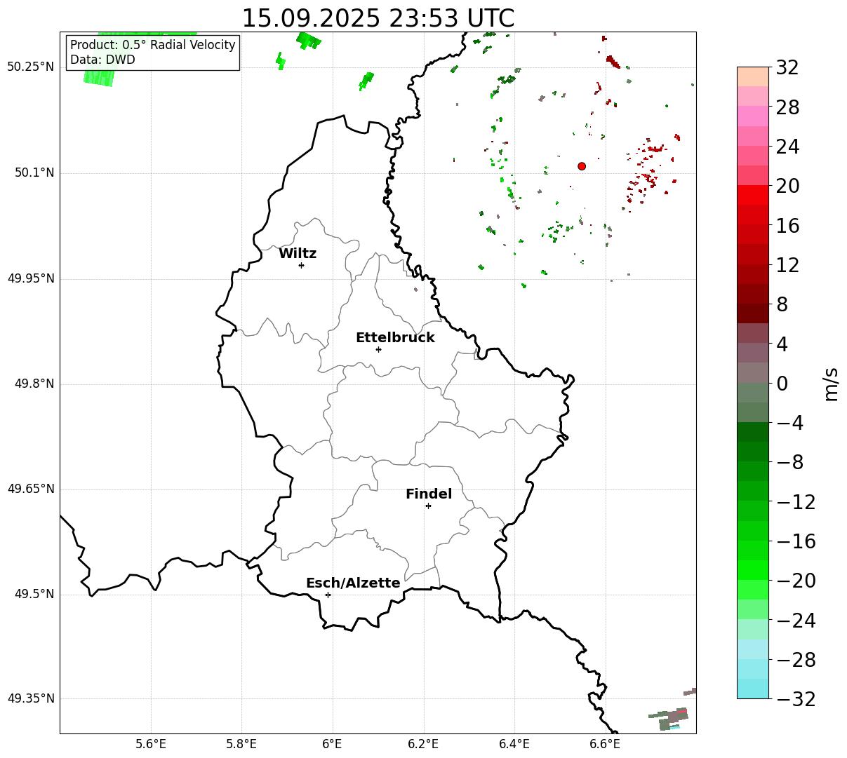Click the 49.8°N latitude label
The height and width of the screenshot is (758, 847).
point(34,384)
